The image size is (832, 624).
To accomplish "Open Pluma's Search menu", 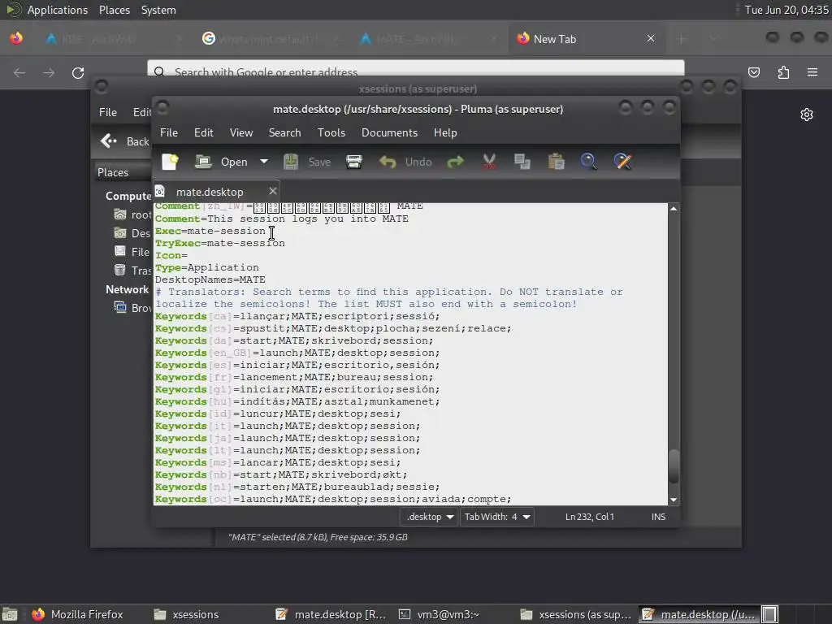I will pyautogui.click(x=284, y=132).
